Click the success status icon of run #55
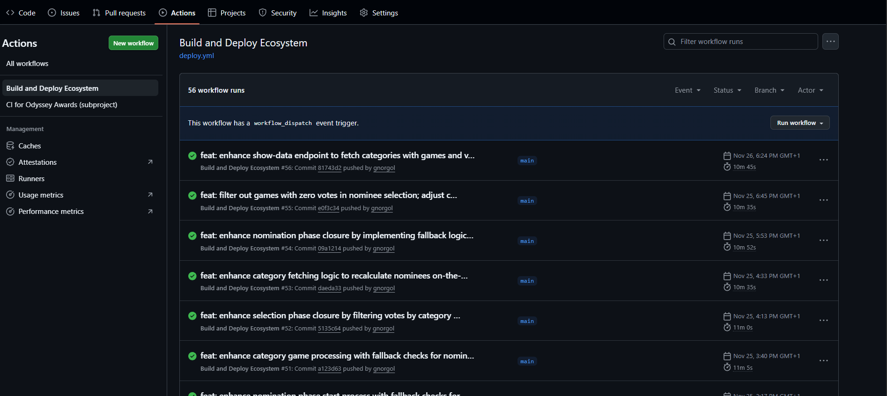 (x=192, y=196)
